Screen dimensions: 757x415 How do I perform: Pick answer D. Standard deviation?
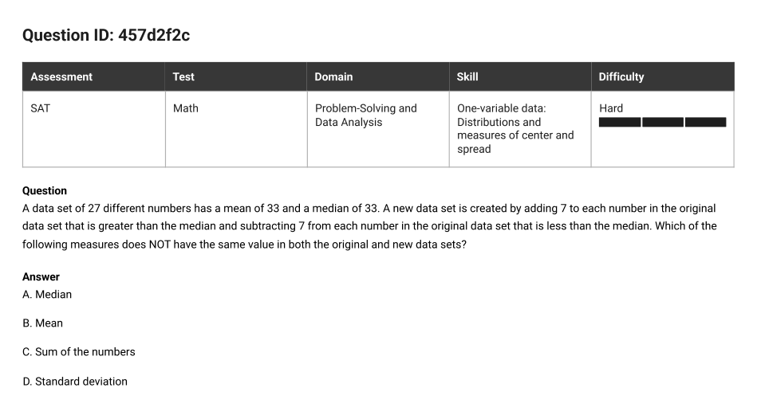75,382
